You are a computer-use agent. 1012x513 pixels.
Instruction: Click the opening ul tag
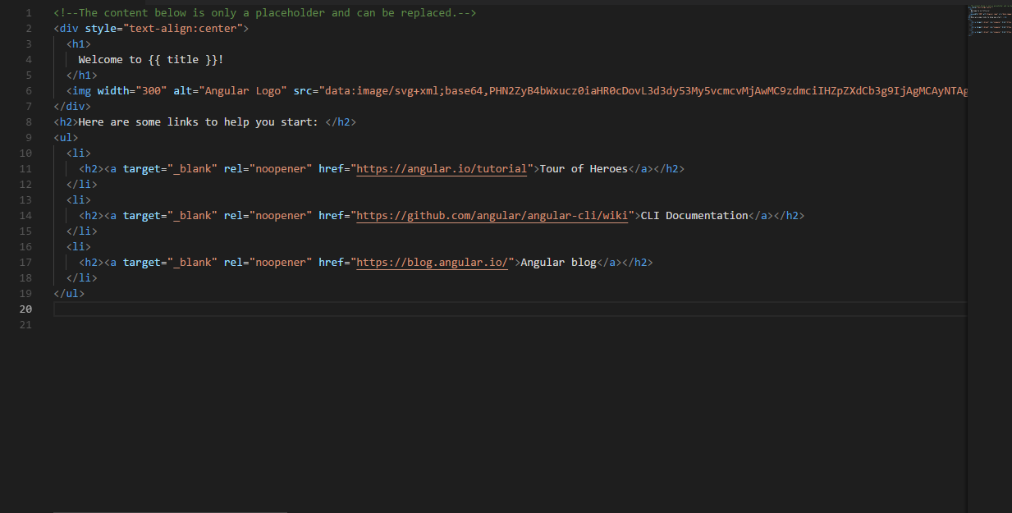(x=66, y=138)
